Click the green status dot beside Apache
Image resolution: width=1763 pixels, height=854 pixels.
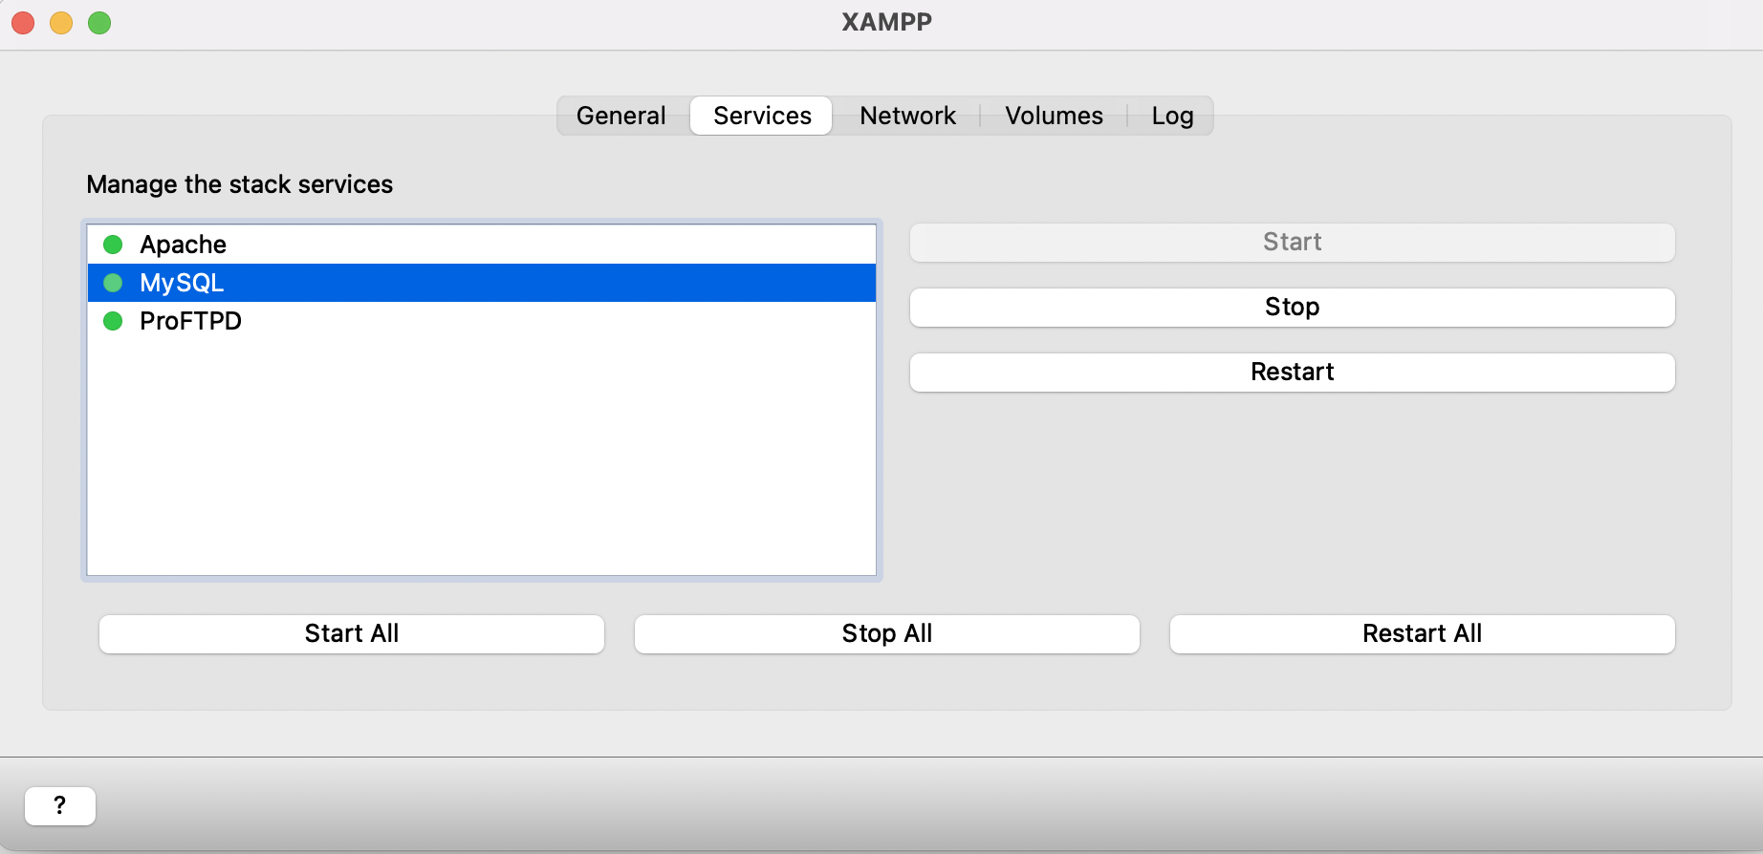tap(113, 245)
